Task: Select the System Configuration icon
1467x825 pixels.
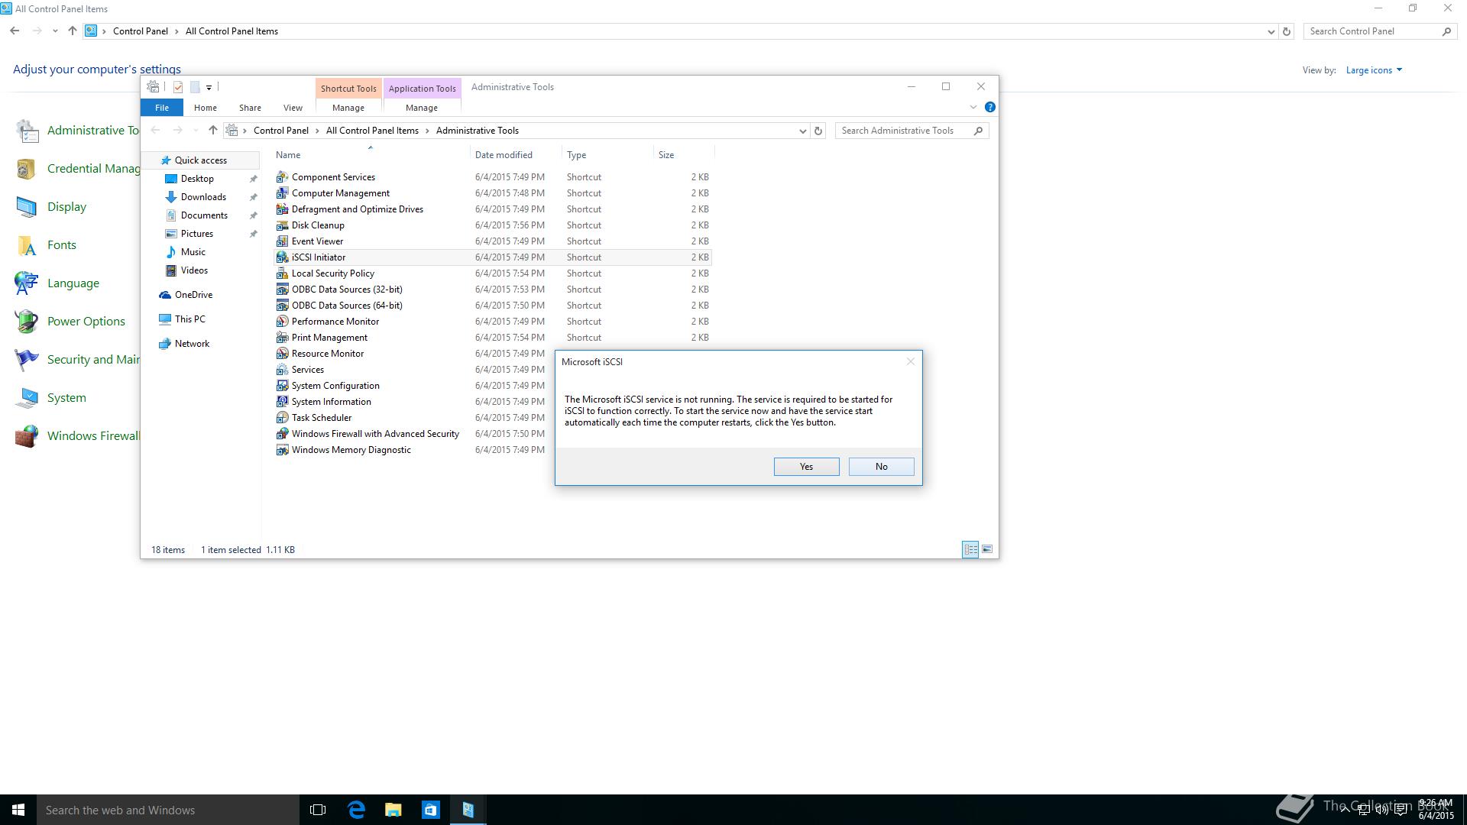Action: [282, 386]
